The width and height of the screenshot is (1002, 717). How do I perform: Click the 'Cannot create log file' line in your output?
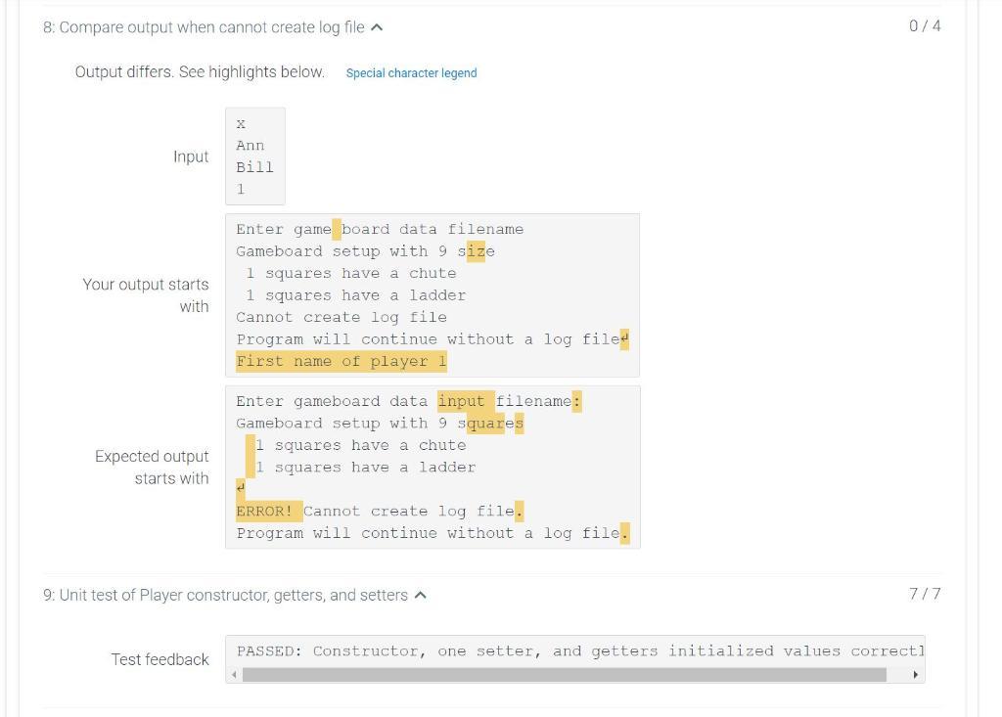click(342, 318)
